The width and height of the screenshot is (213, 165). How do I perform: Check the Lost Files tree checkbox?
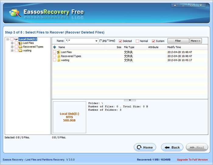click(16, 43)
